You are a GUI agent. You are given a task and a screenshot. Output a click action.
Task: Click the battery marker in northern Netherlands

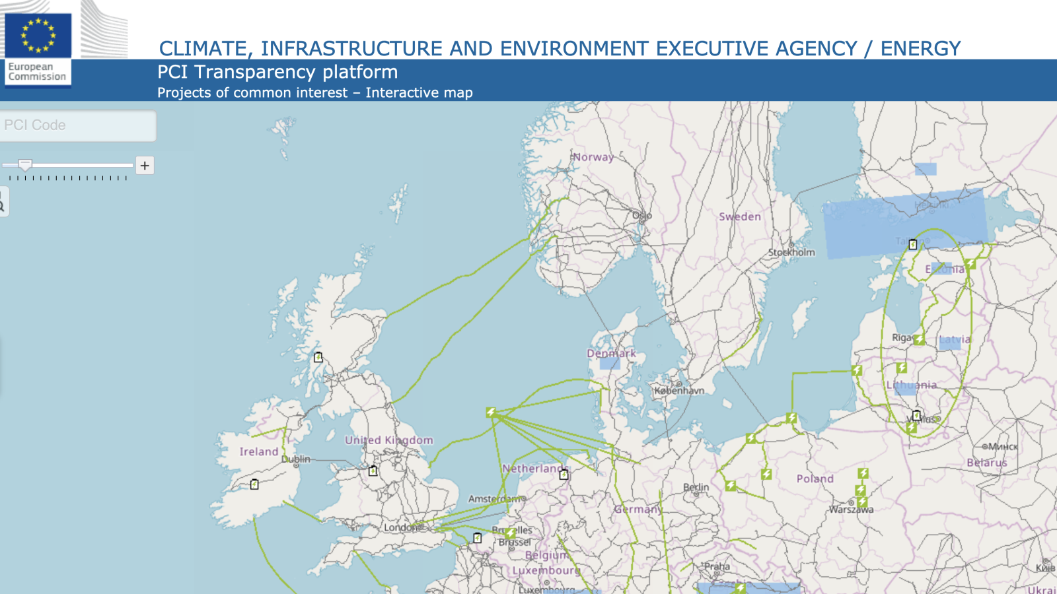pyautogui.click(x=564, y=474)
